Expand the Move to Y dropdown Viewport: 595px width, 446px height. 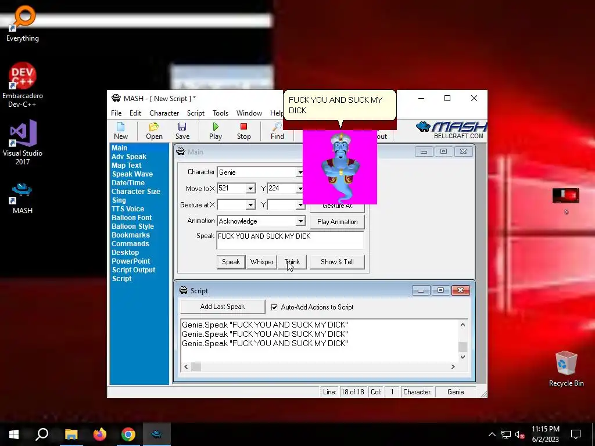click(x=300, y=189)
